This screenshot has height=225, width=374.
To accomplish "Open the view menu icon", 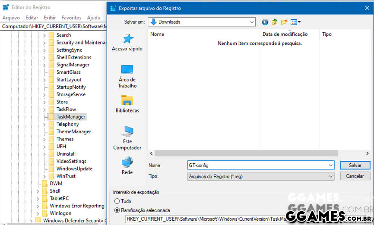I will 295,22.
